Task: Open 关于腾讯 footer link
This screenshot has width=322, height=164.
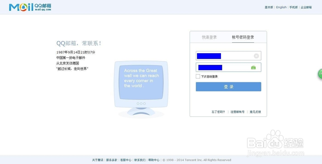Action: click(98, 160)
